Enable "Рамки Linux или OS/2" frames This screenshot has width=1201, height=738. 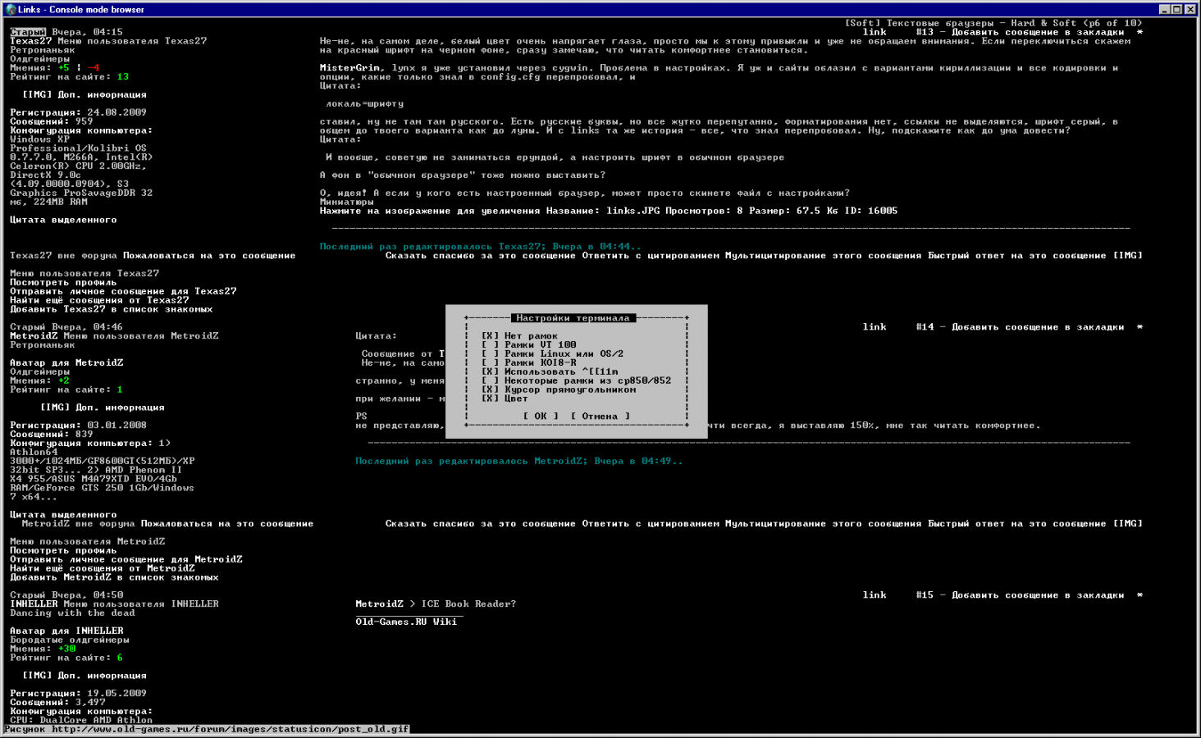click(490, 354)
